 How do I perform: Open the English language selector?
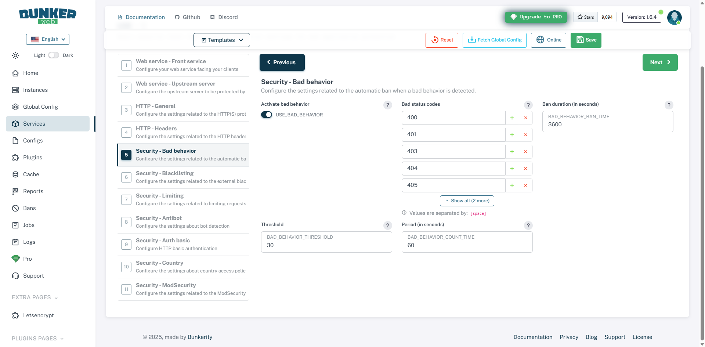(x=48, y=39)
